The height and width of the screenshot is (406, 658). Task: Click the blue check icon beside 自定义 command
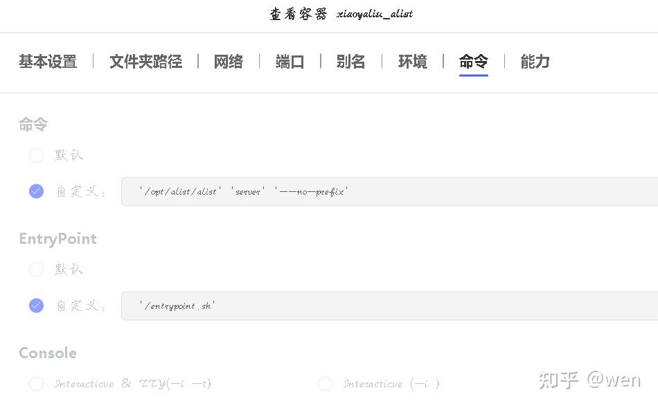pos(36,191)
